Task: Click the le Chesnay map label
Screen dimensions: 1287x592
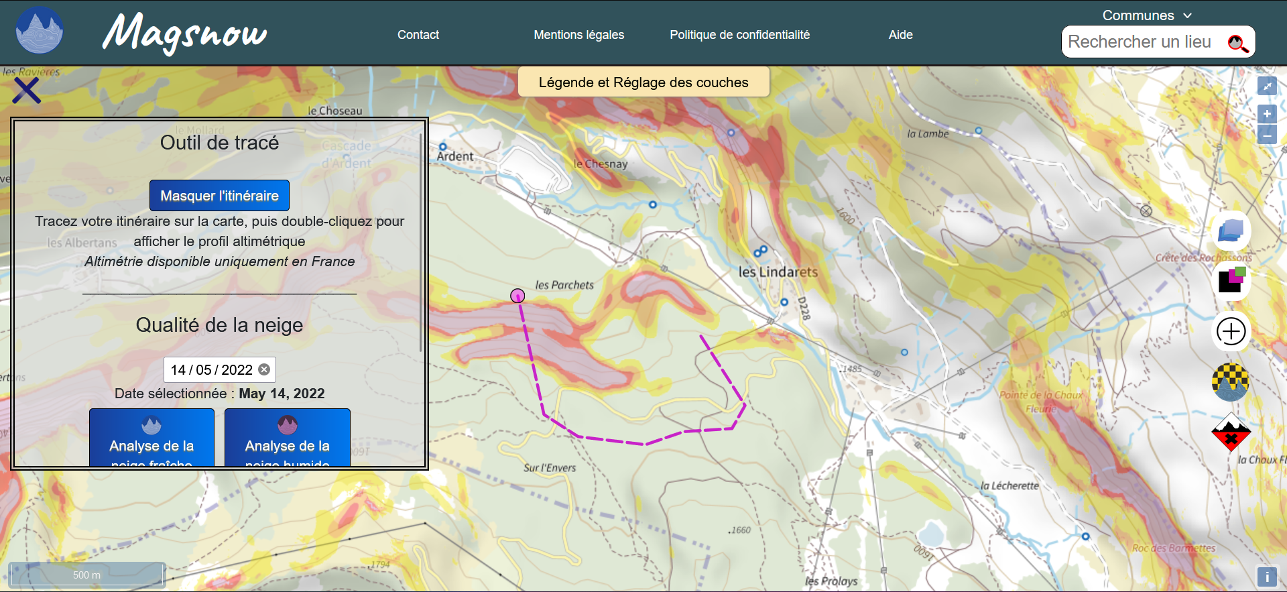Action: click(601, 164)
